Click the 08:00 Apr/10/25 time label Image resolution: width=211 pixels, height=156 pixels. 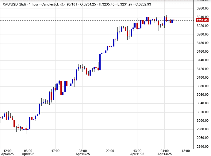[x=83, y=153]
